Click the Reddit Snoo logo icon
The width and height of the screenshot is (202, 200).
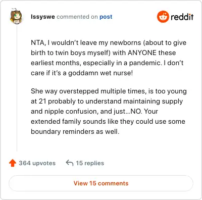pyautogui.click(x=163, y=17)
